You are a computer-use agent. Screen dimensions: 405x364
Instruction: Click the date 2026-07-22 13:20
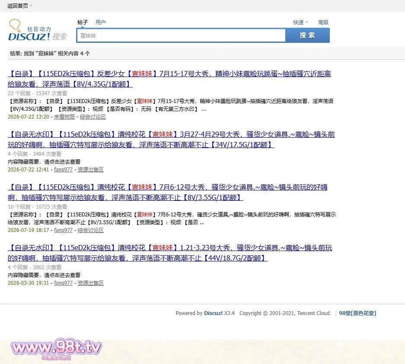[x=29, y=117]
